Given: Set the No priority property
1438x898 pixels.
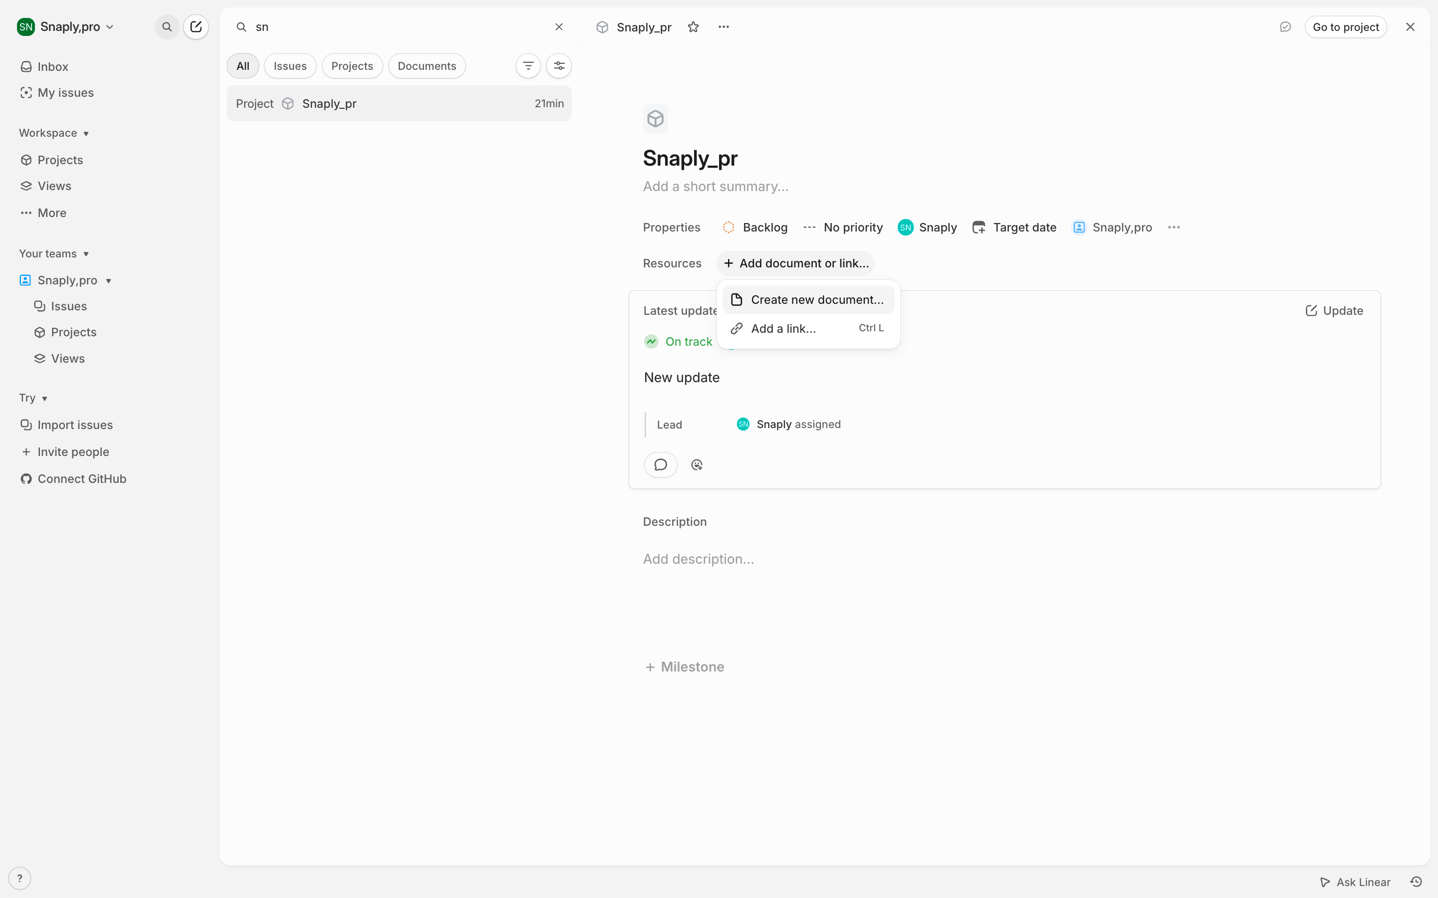Looking at the screenshot, I should tap(843, 227).
